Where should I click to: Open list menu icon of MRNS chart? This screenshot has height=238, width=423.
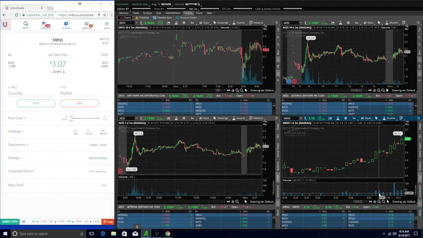point(418,118)
